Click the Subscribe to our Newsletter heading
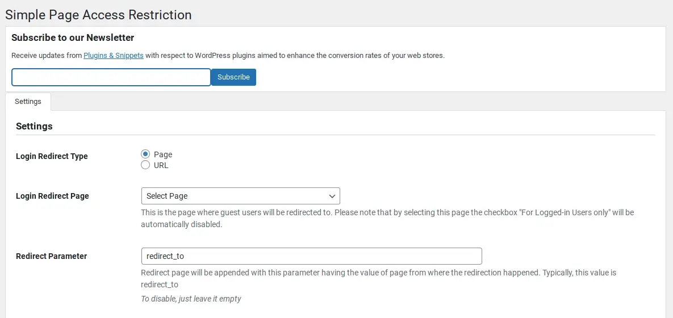673x318 pixels. point(73,38)
